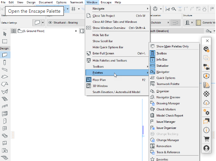Click the Enscape video camera sync icon
The image size is (216, 161).
pos(206,67)
